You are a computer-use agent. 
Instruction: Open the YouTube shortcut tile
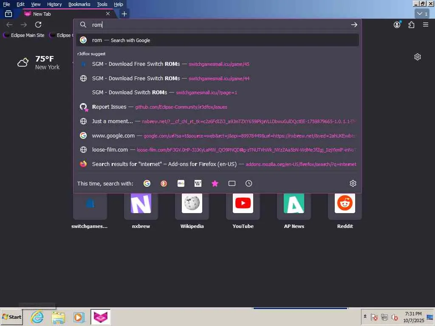[x=243, y=211]
